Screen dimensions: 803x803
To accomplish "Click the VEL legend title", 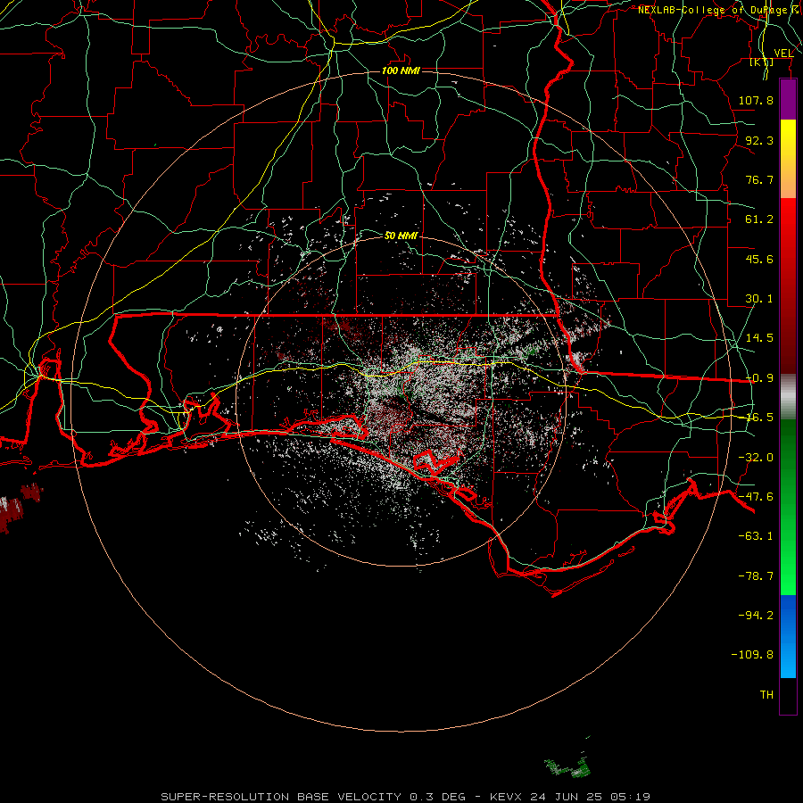I will pyautogui.click(x=783, y=53).
